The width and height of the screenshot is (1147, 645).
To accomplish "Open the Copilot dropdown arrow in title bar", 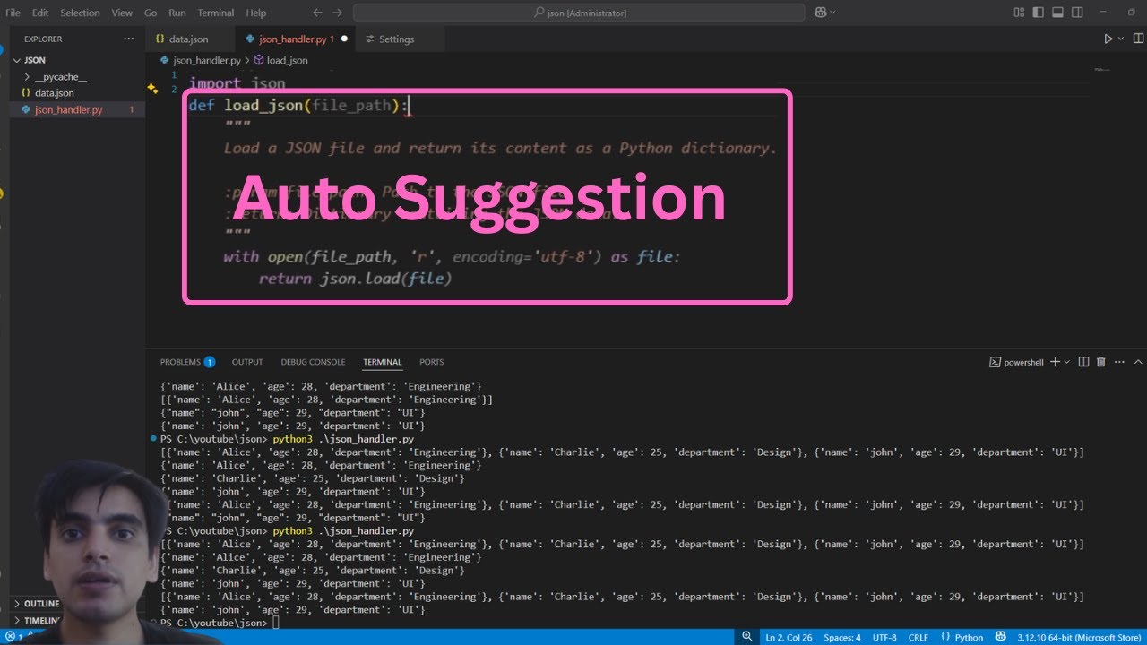I will click(833, 13).
